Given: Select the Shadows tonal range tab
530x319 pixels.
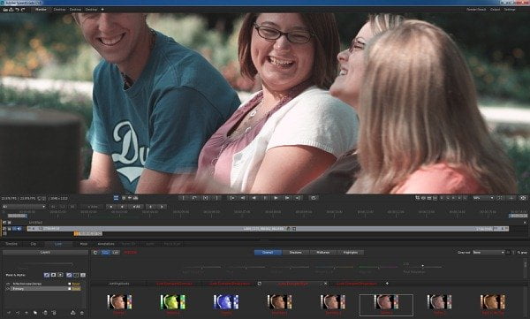Looking at the screenshot, I should click(x=295, y=253).
